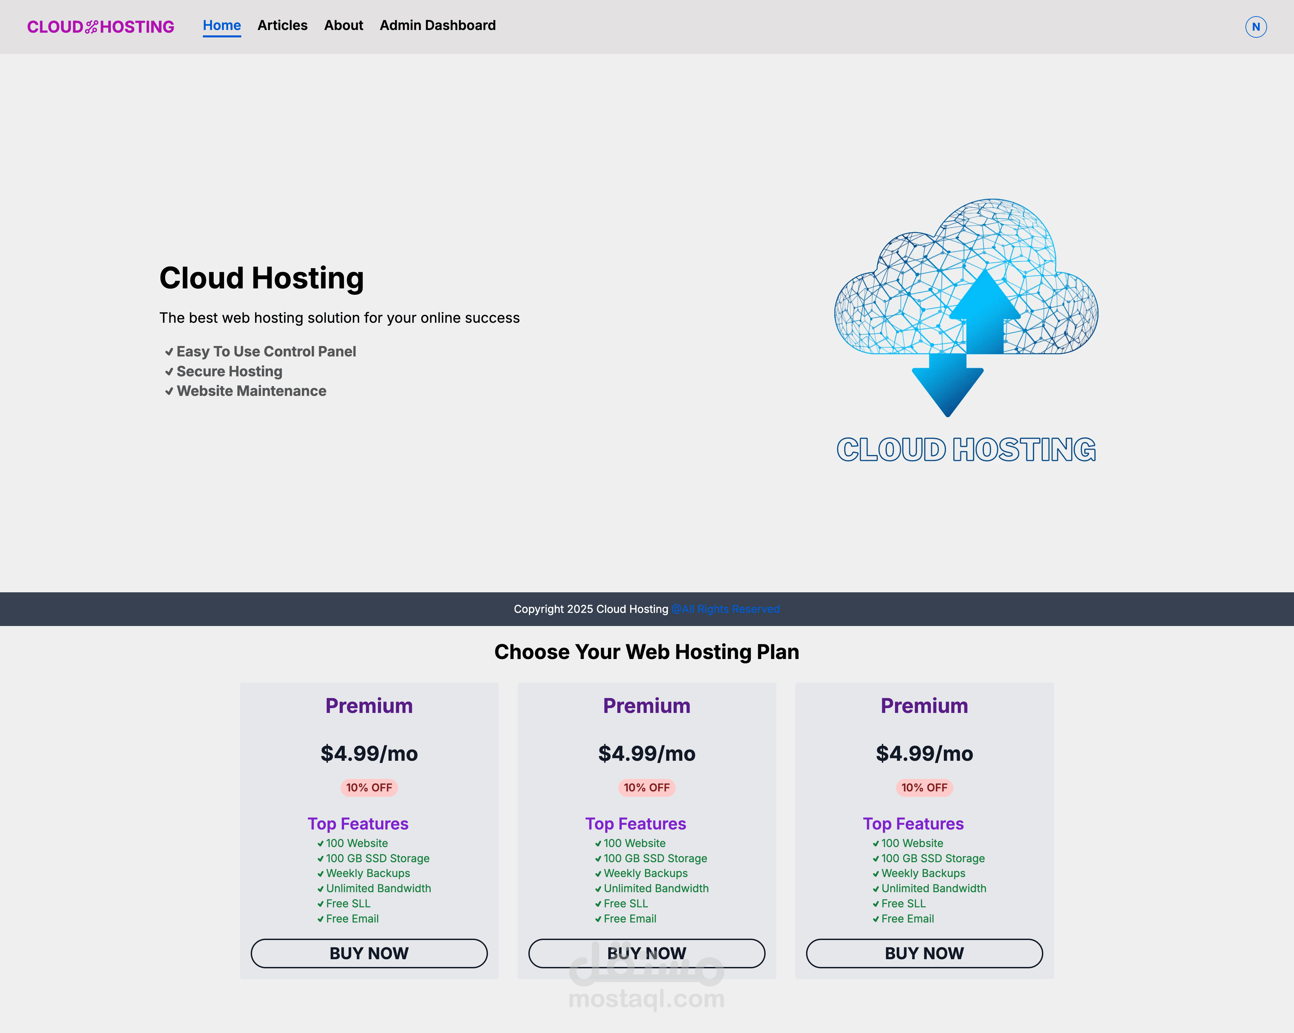Navigate to the About page
Screen dimensions: 1294x1033
[343, 25]
